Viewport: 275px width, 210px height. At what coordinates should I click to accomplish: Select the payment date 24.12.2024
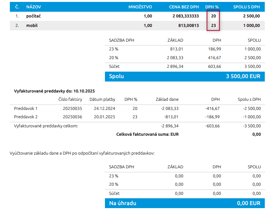tap(102, 108)
